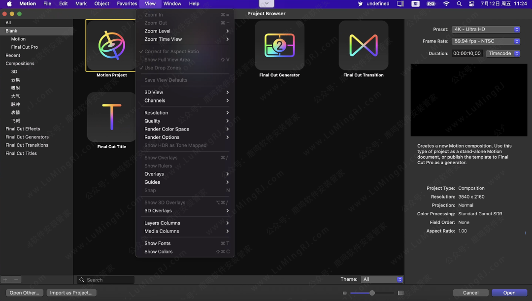The height and width of the screenshot is (301, 532).
Task: Open the Preset 4K Ultra HD dropdown
Action: click(x=486, y=30)
